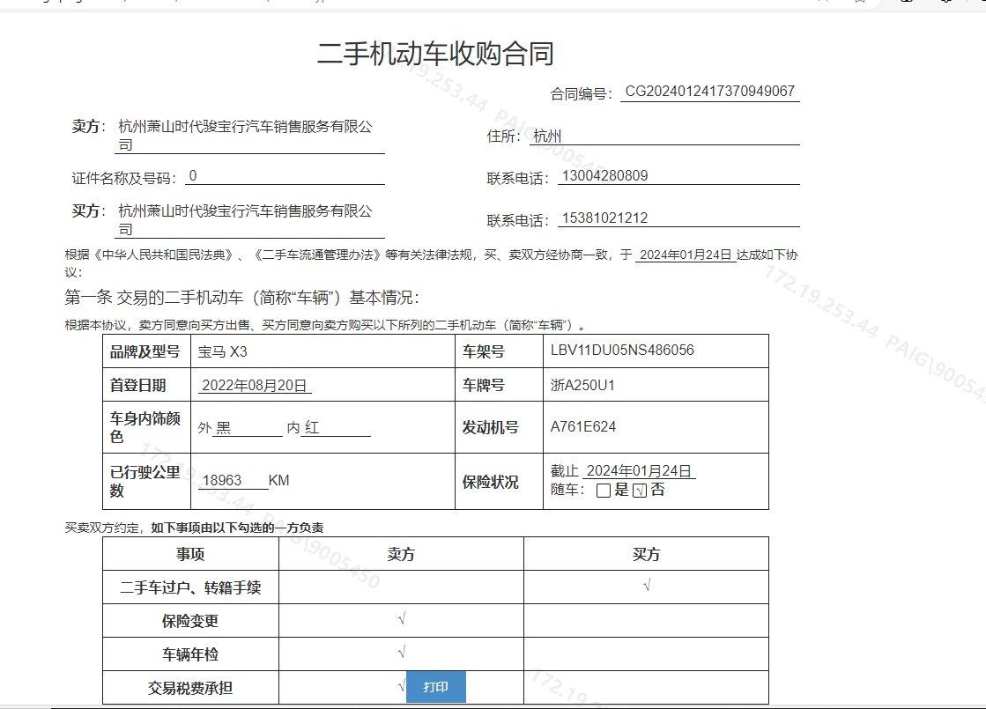Click the 首登日期 label cell

(x=146, y=385)
